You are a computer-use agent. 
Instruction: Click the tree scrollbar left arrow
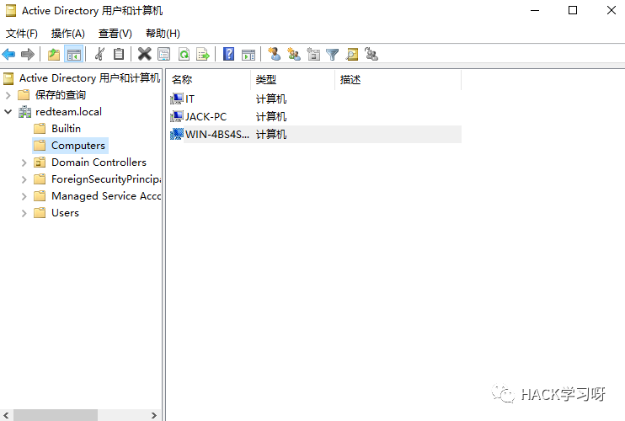point(6,415)
